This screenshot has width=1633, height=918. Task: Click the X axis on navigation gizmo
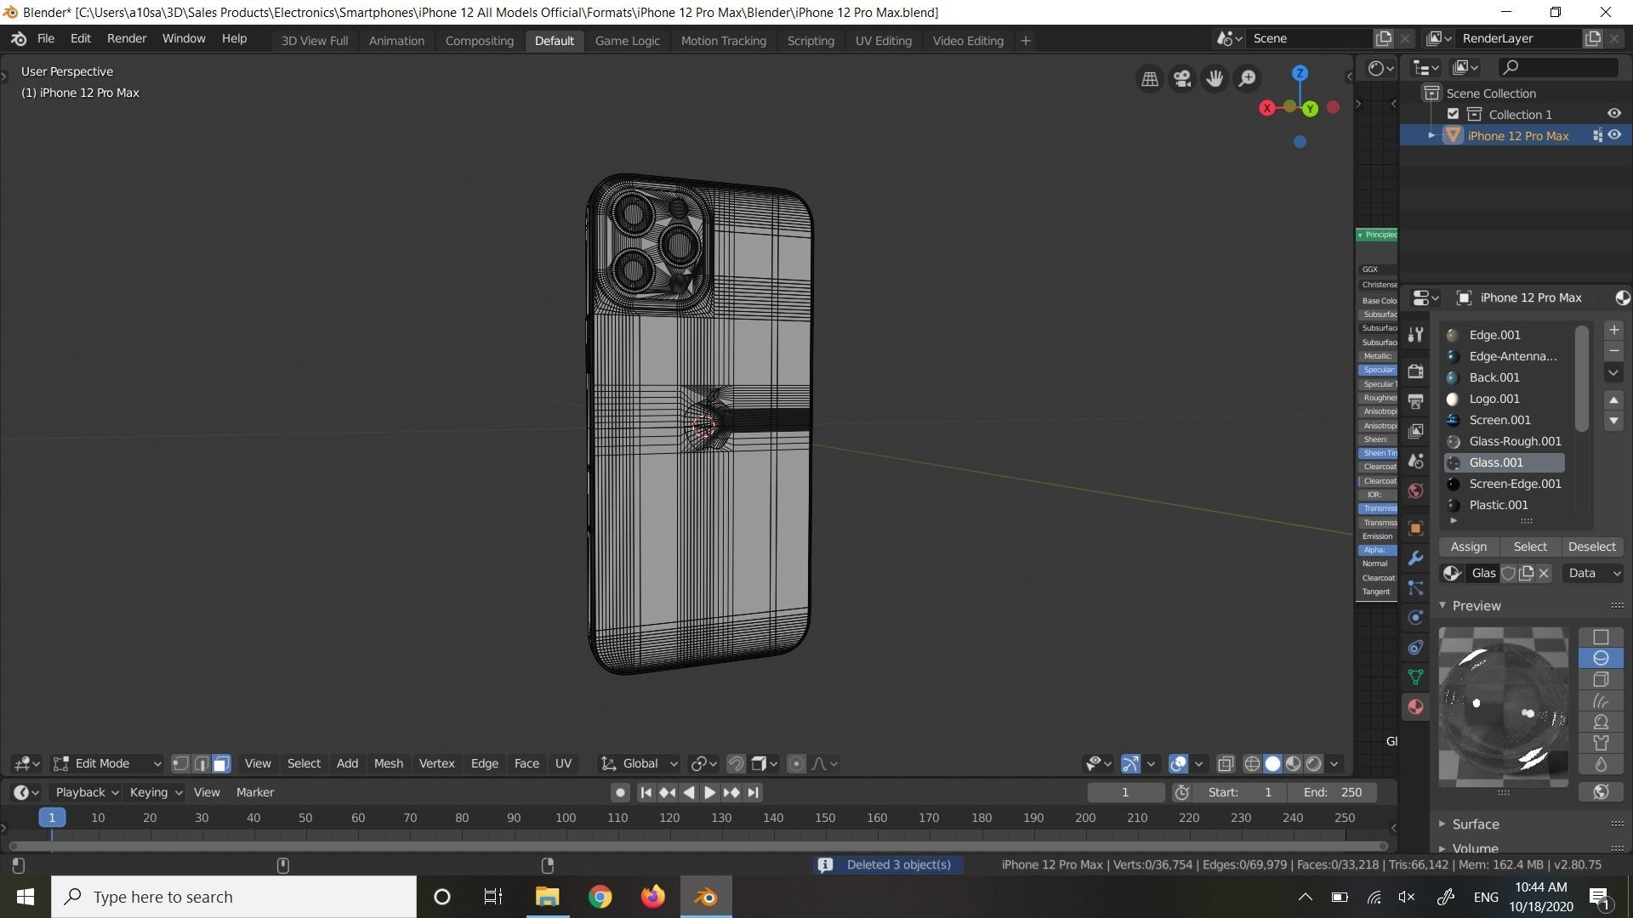click(x=1267, y=108)
